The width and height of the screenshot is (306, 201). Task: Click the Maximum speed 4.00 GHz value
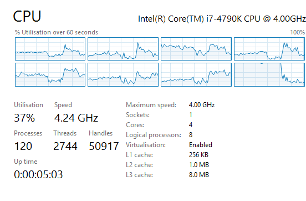(x=202, y=105)
